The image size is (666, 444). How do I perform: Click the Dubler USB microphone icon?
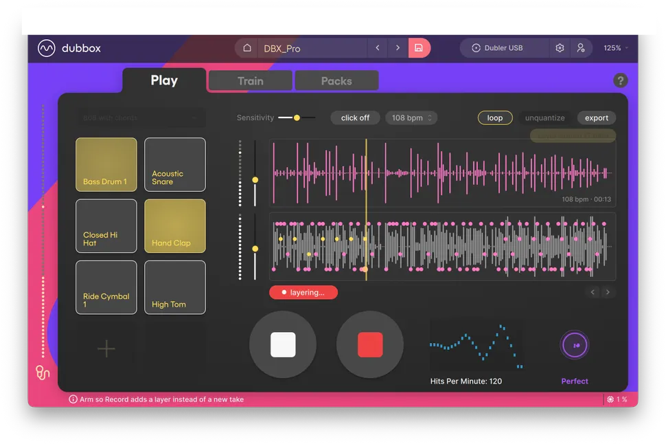tap(476, 48)
